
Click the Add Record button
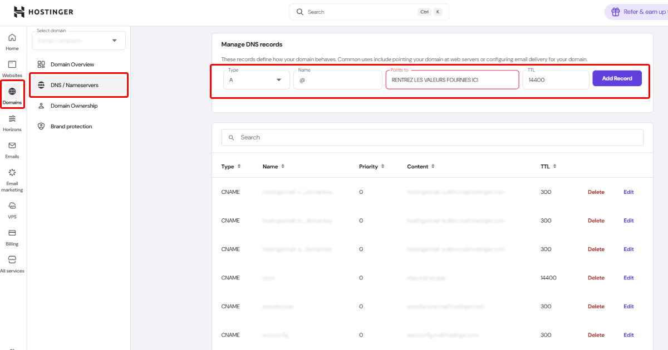coord(617,78)
